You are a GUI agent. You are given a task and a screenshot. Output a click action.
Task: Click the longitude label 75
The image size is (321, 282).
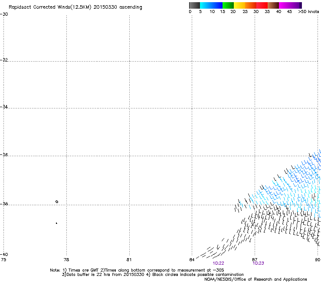tap(3, 260)
